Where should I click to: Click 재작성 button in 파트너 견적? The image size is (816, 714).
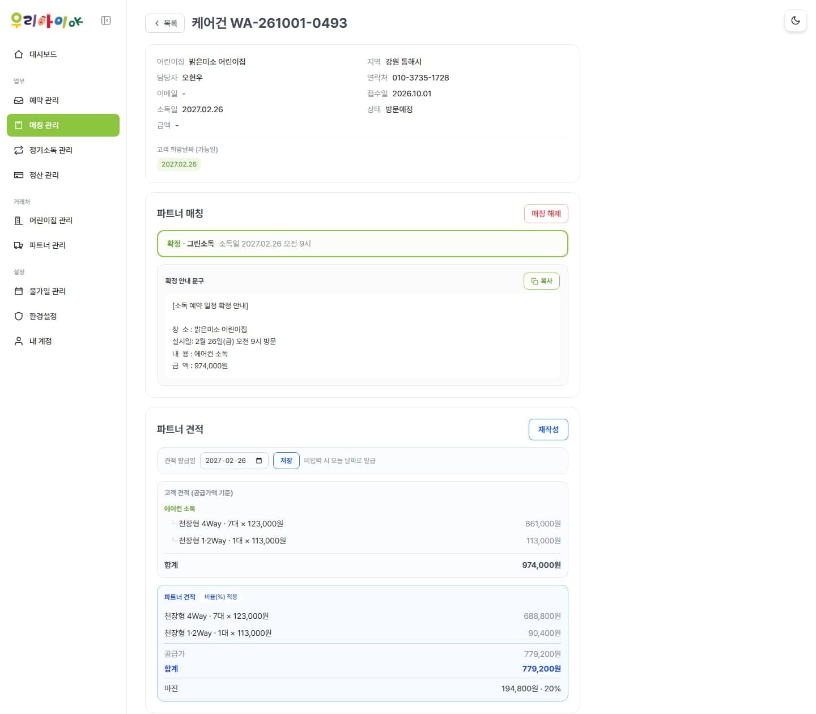point(548,430)
